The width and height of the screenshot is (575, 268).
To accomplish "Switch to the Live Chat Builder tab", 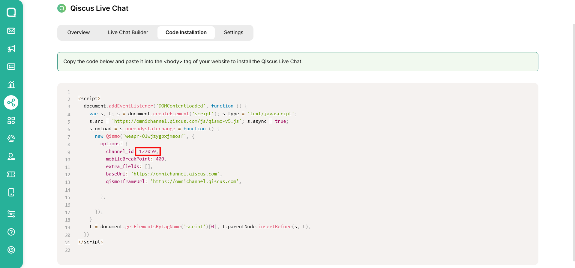I will pyautogui.click(x=128, y=33).
